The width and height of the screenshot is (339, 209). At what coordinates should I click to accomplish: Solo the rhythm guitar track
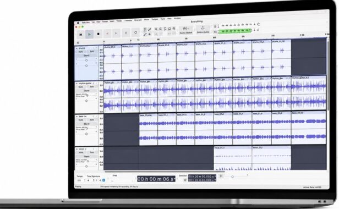[x=92, y=87]
